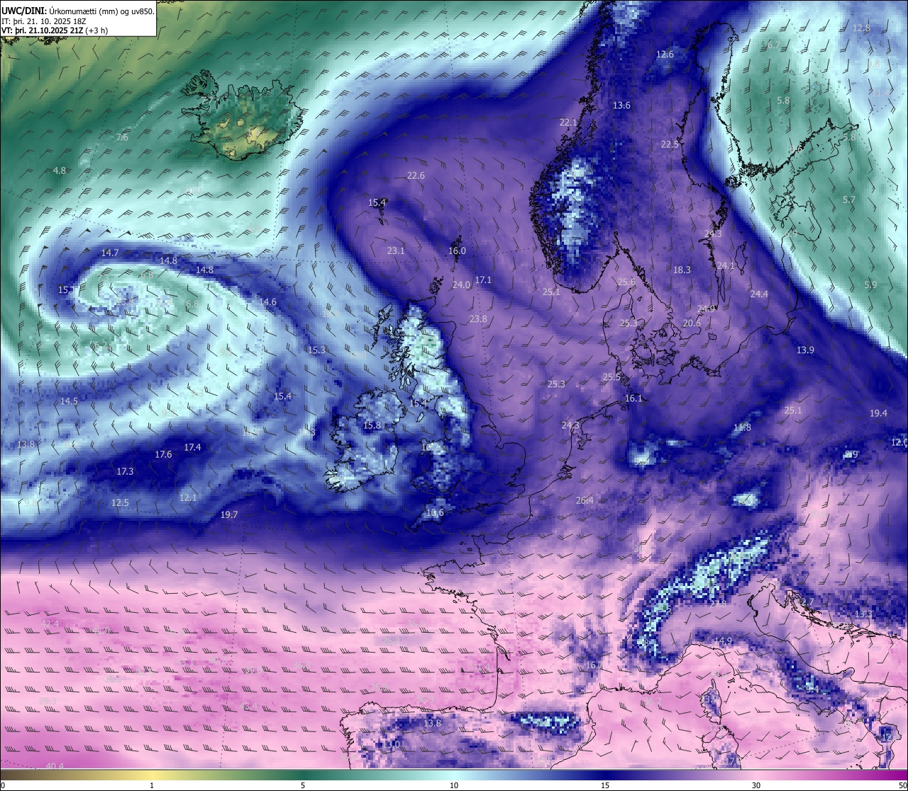Image resolution: width=908 pixels, height=791 pixels.
Task: Click the 5.7 value over Russia
Action: click(x=849, y=201)
